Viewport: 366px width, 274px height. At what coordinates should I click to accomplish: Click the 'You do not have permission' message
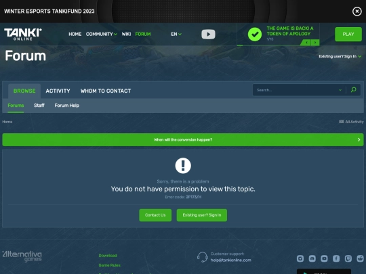(183, 189)
